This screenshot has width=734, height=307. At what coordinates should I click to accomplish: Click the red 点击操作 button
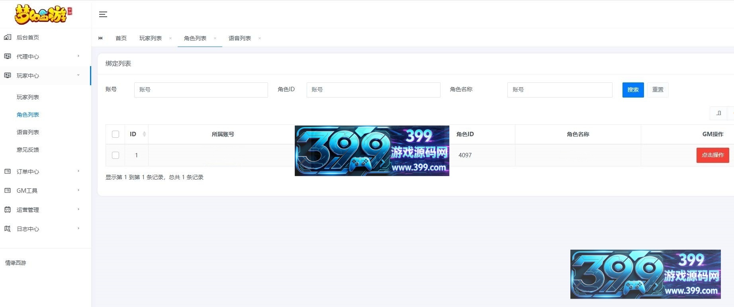pos(713,155)
